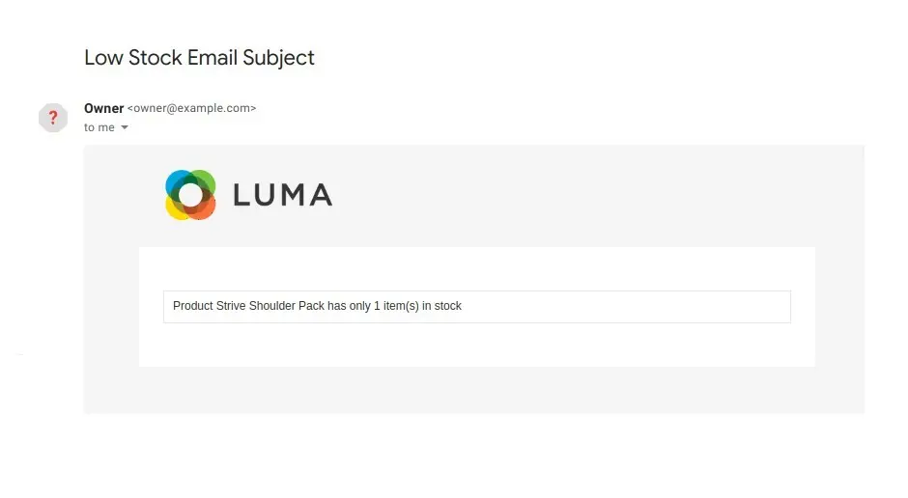The width and height of the screenshot is (908, 498).
Task: Click the "to me" recipient label
Action: (x=99, y=127)
